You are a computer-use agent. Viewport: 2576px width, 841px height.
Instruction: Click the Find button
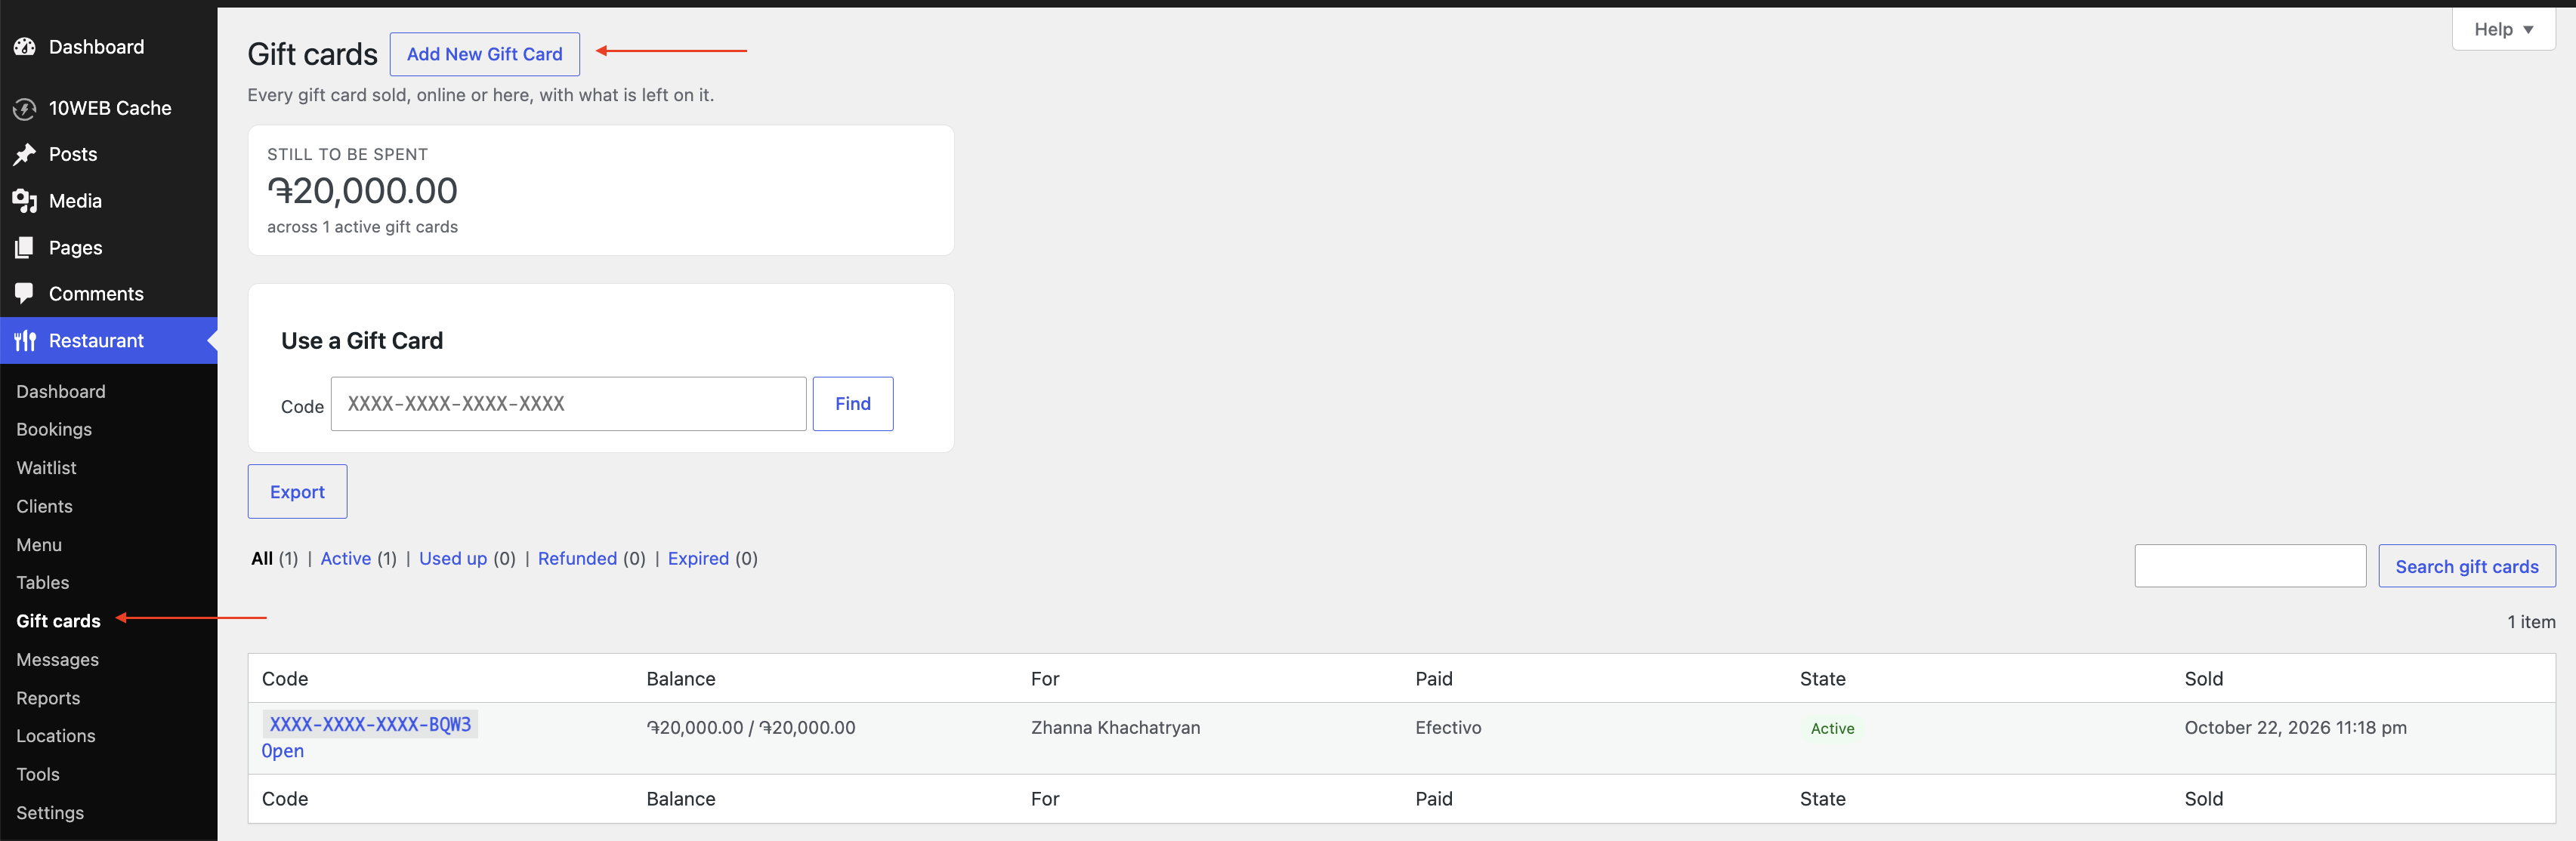coord(853,404)
